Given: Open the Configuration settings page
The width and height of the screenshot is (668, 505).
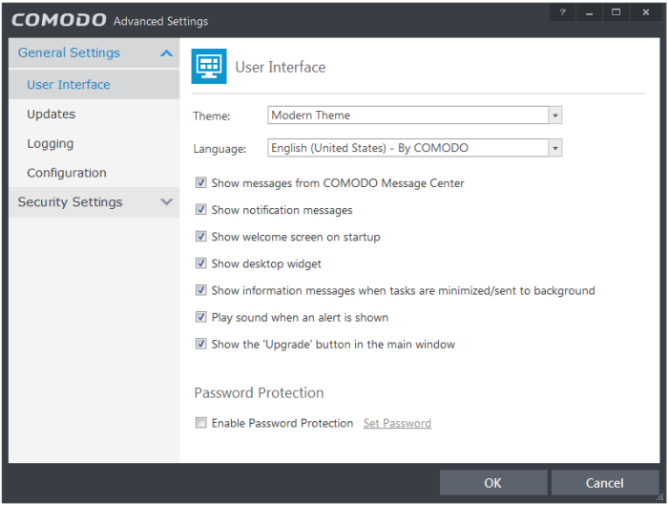Looking at the screenshot, I should (94, 173).
